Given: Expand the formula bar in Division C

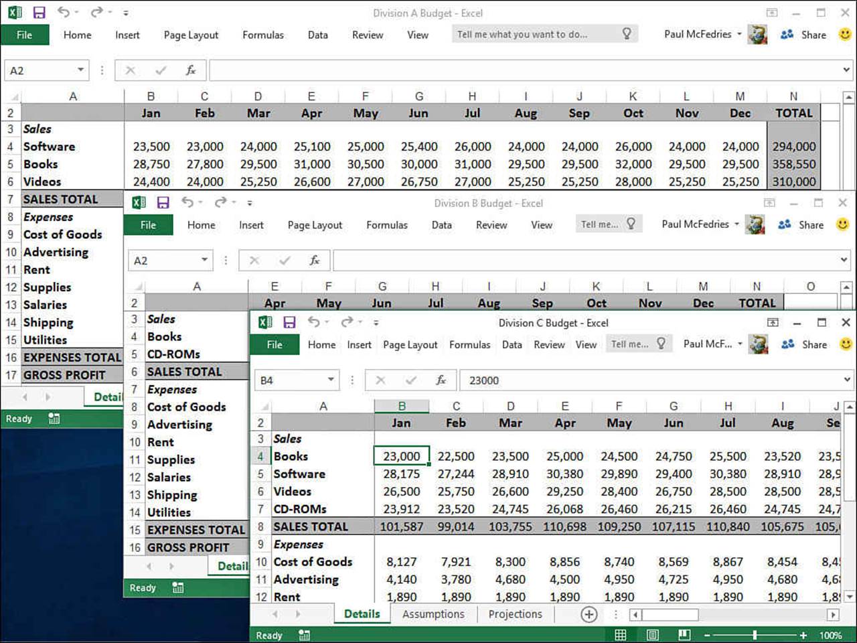Looking at the screenshot, I should coord(847,380).
